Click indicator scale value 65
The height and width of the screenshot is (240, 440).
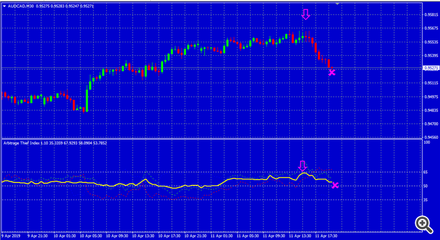tap(426, 173)
